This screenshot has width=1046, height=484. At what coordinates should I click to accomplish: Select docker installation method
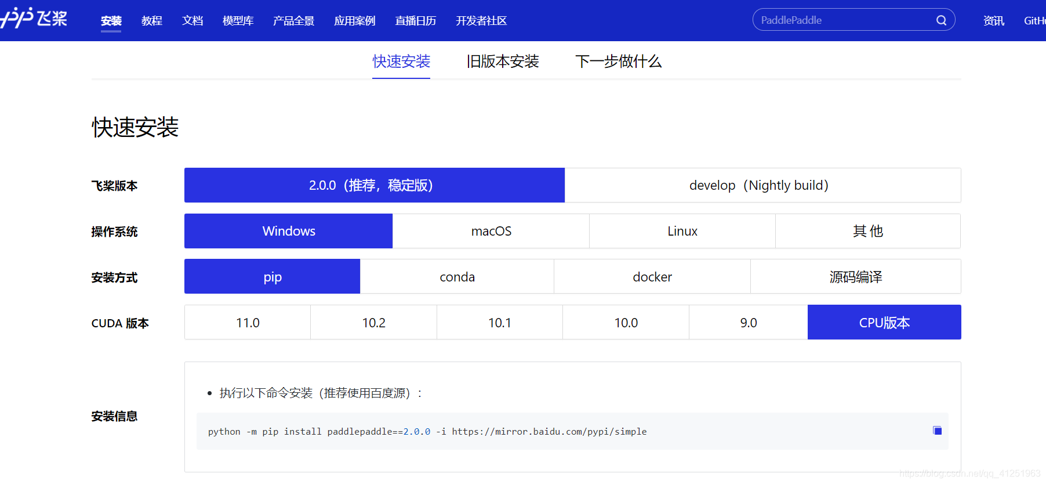(x=652, y=277)
